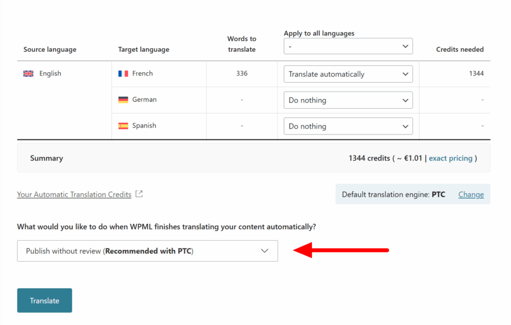Open the Translate automatically dropdown for French
This screenshot has height=325, width=511.
click(348, 74)
